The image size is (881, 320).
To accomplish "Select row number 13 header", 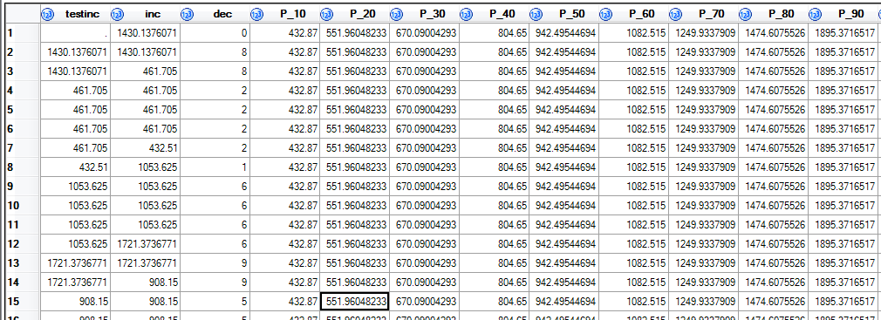I will 22,262.
